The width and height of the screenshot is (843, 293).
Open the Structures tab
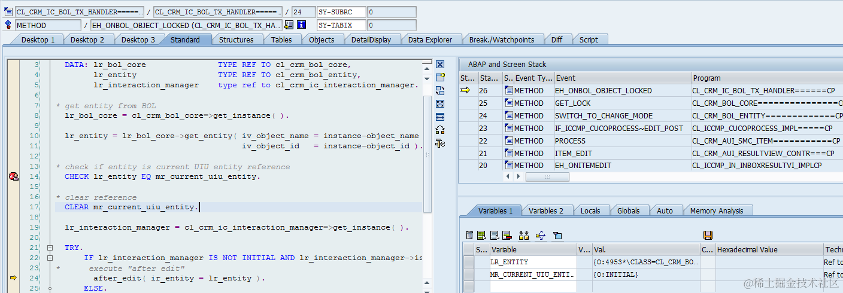click(236, 39)
